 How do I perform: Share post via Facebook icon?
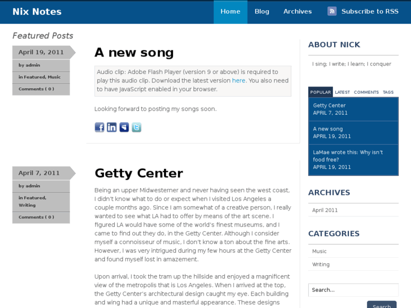(x=99, y=127)
